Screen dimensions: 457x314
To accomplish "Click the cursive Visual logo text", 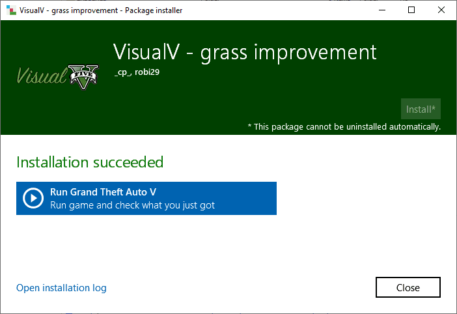I will point(42,77).
